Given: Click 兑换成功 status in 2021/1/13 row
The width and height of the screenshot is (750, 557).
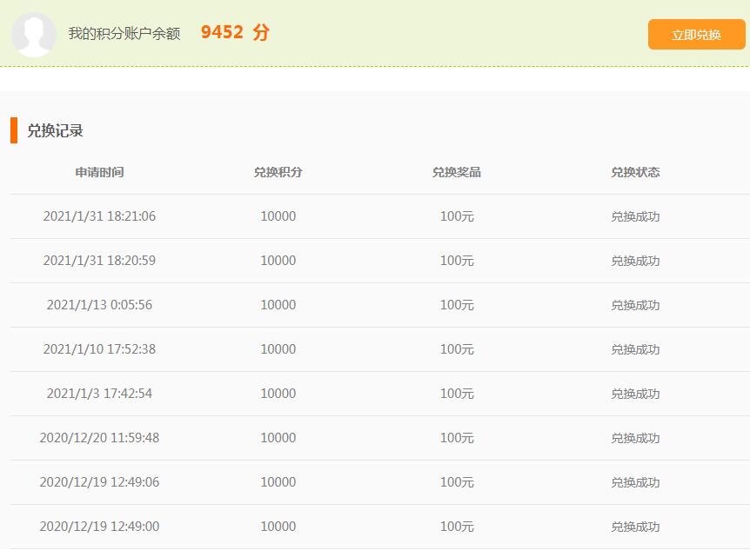Looking at the screenshot, I should [635, 305].
